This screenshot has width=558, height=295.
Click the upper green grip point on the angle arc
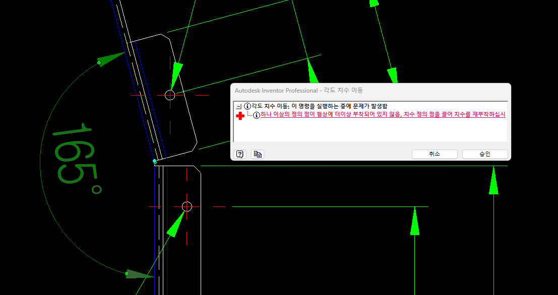99,62
